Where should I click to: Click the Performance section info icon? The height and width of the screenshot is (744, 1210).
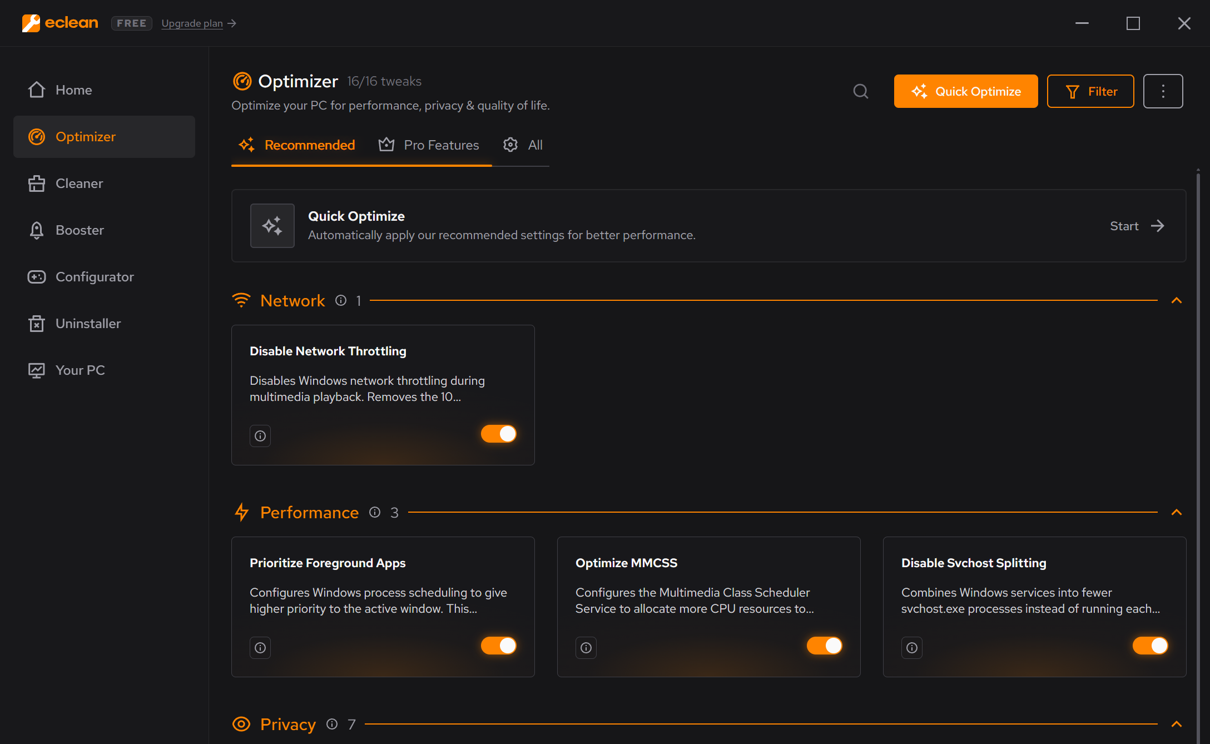375,512
